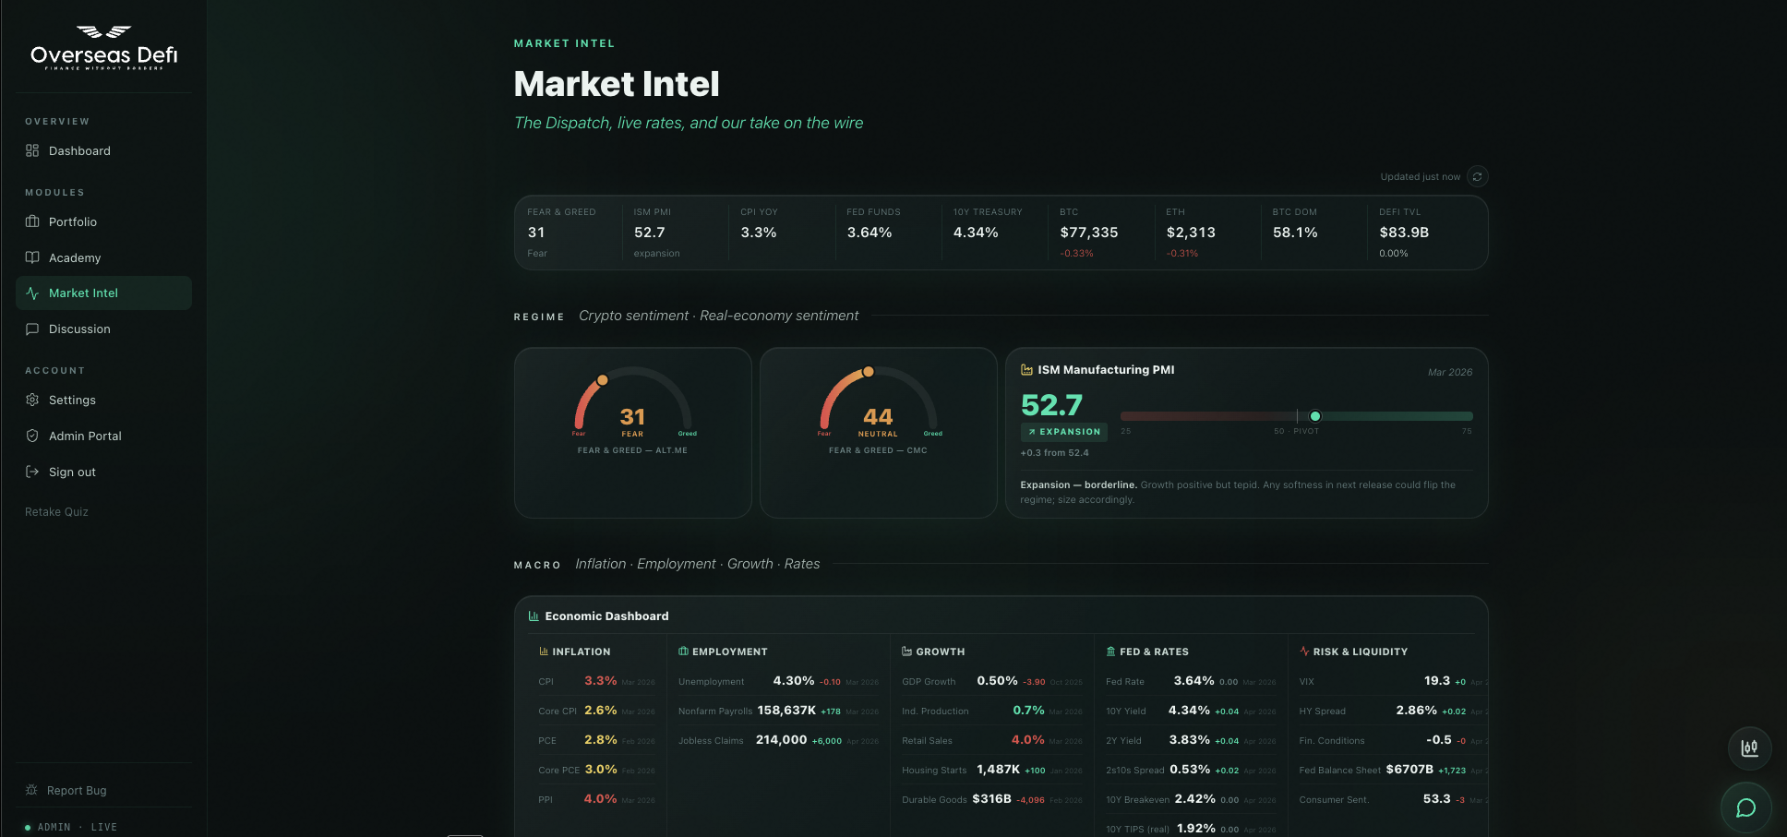Click 2s10s Spread 0.53% value

click(1190, 770)
